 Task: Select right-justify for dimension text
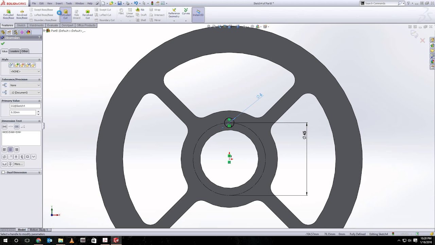coord(17,149)
